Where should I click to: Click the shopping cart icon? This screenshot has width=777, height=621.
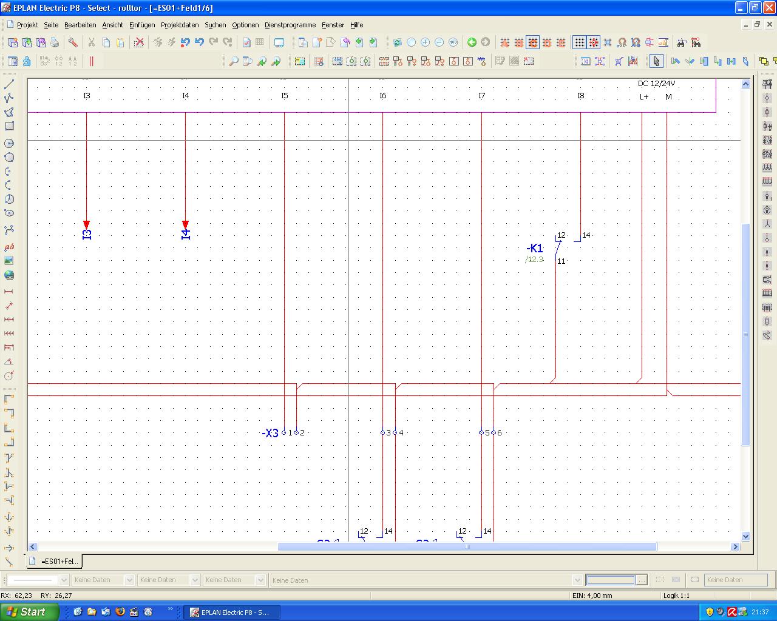(x=619, y=61)
